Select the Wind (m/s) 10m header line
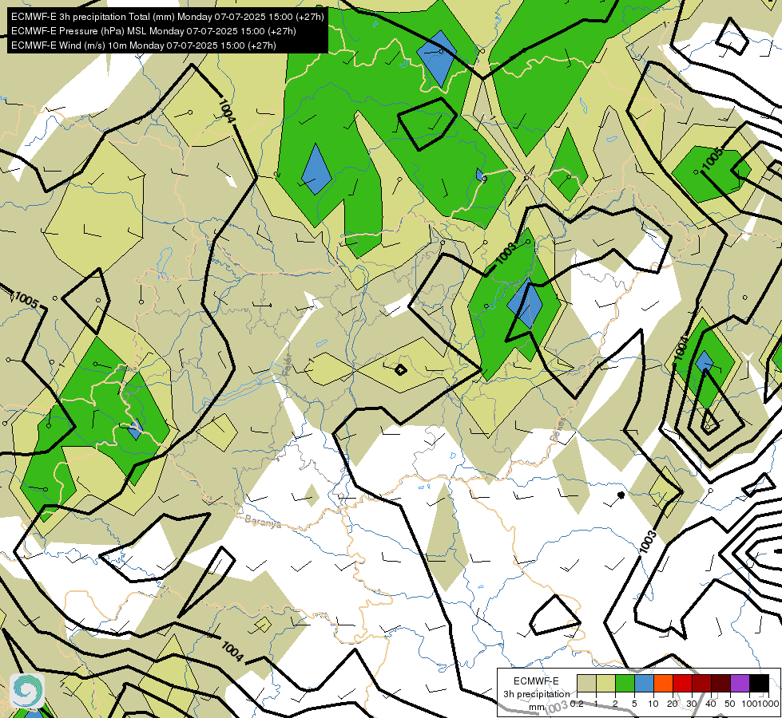 144,45
